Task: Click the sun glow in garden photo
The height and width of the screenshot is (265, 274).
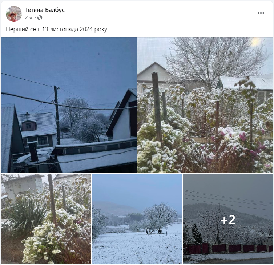Action: point(256,41)
